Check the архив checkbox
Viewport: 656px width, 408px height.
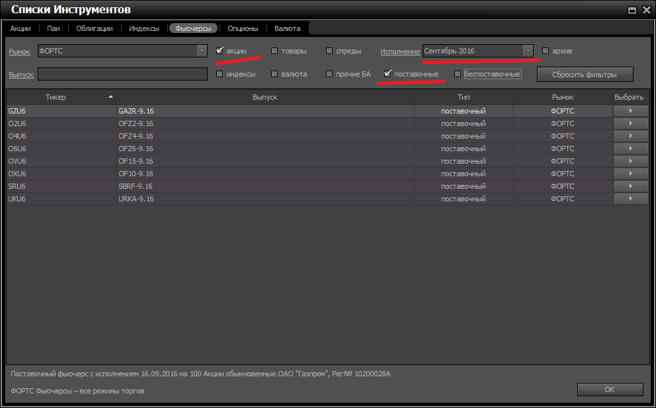[546, 51]
